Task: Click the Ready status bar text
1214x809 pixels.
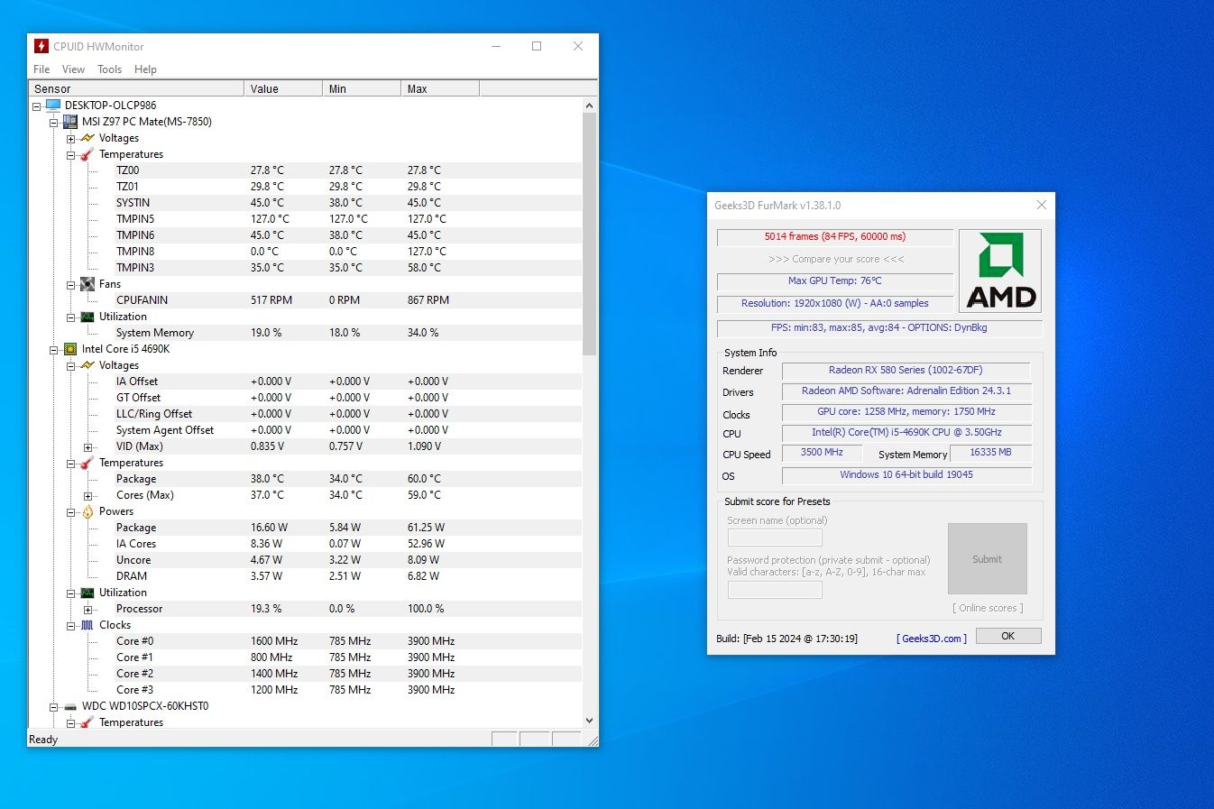Action: (x=43, y=740)
